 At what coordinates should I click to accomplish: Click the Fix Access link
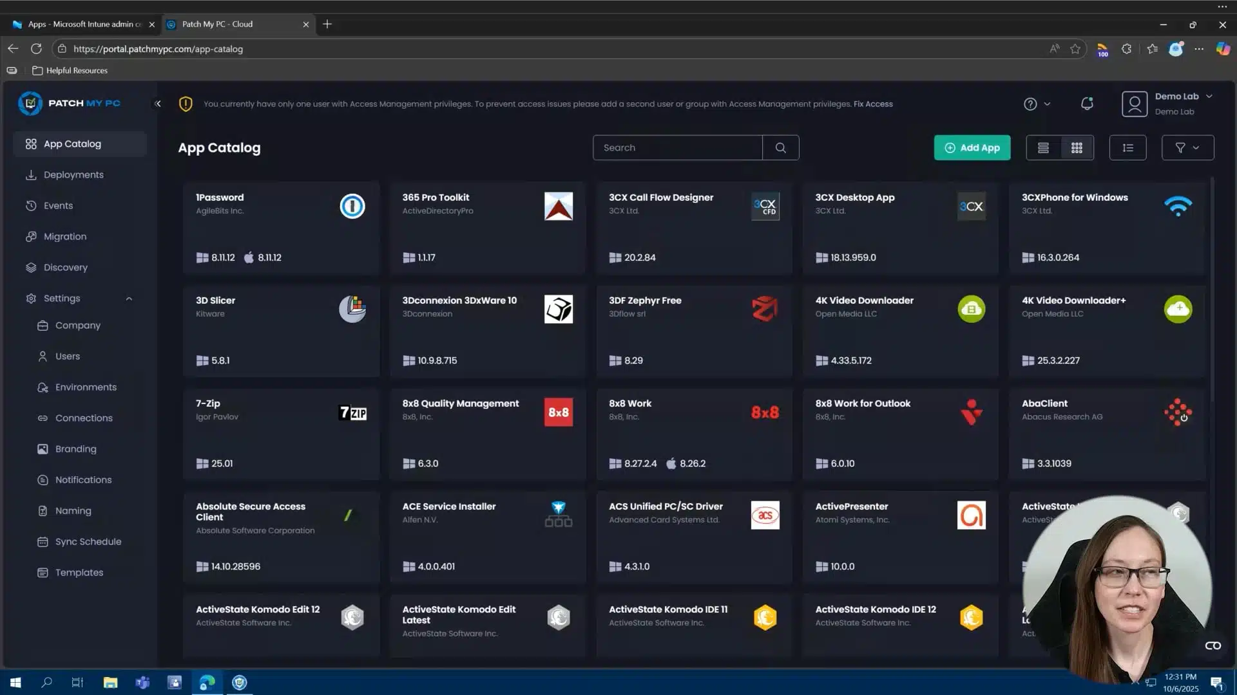pos(873,104)
